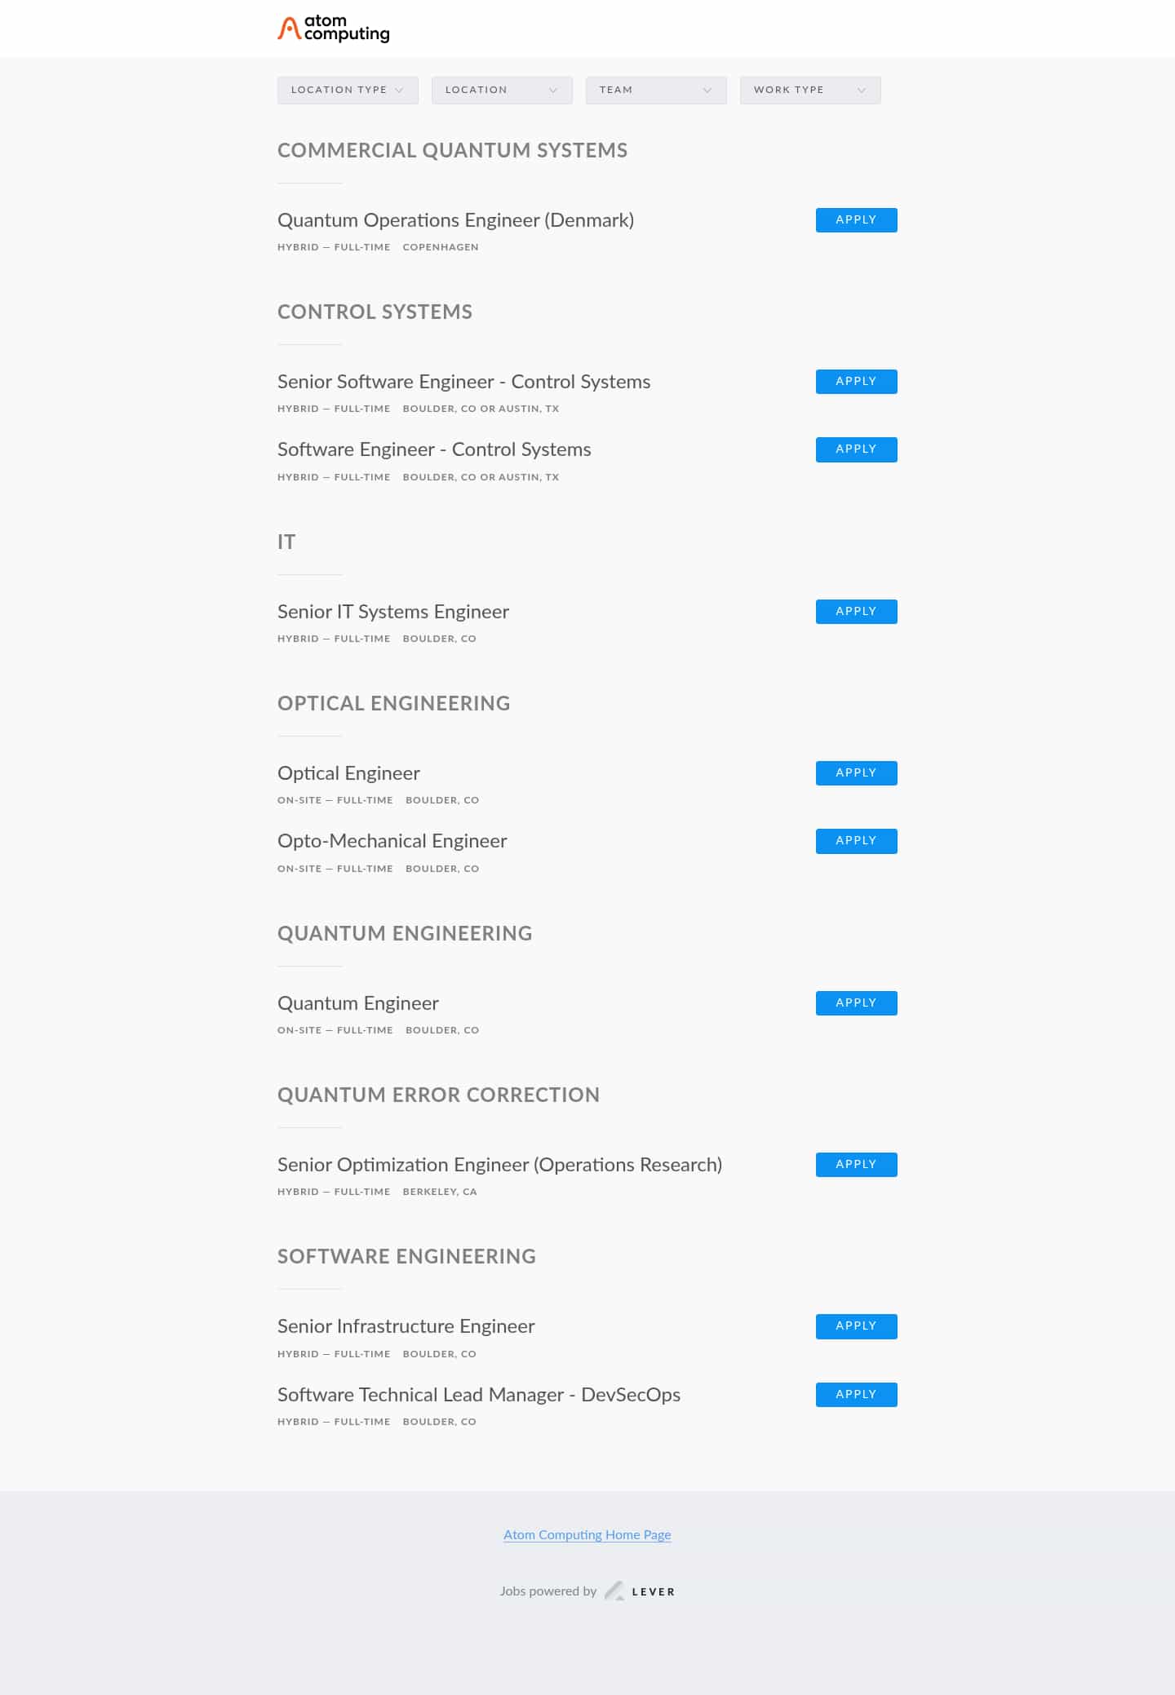Apply for Quantum Operations Engineer (Denmark)

pyautogui.click(x=856, y=220)
